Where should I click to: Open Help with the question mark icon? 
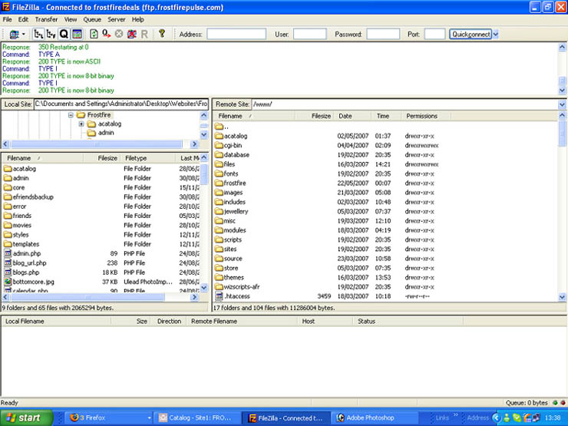tap(162, 34)
